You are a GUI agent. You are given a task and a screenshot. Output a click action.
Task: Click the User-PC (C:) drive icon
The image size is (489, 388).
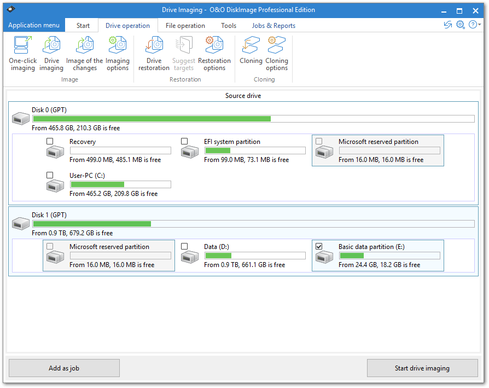pyautogui.click(x=55, y=186)
